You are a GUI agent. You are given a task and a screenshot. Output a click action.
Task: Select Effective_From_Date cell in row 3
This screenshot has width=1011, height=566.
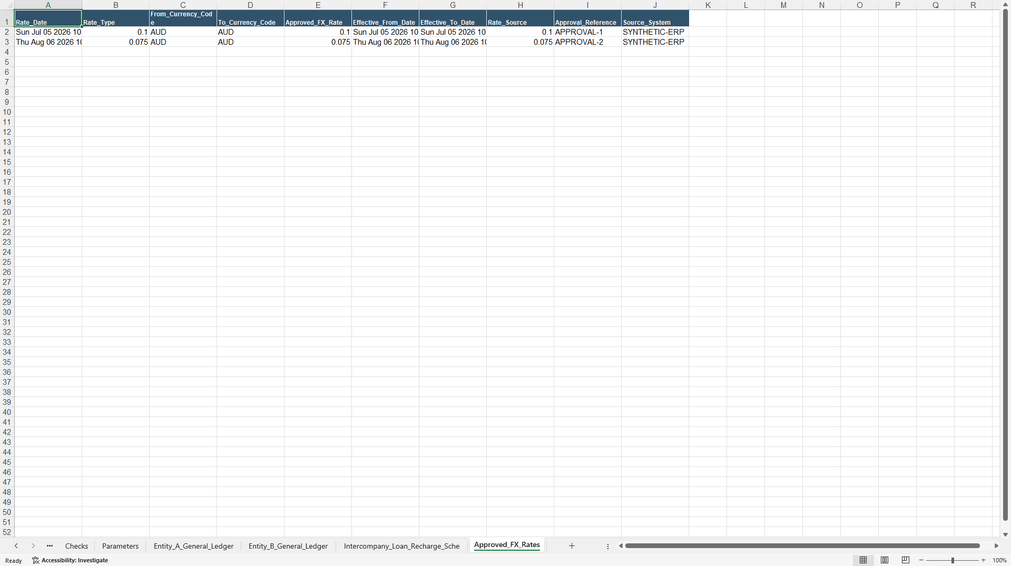pyautogui.click(x=385, y=42)
